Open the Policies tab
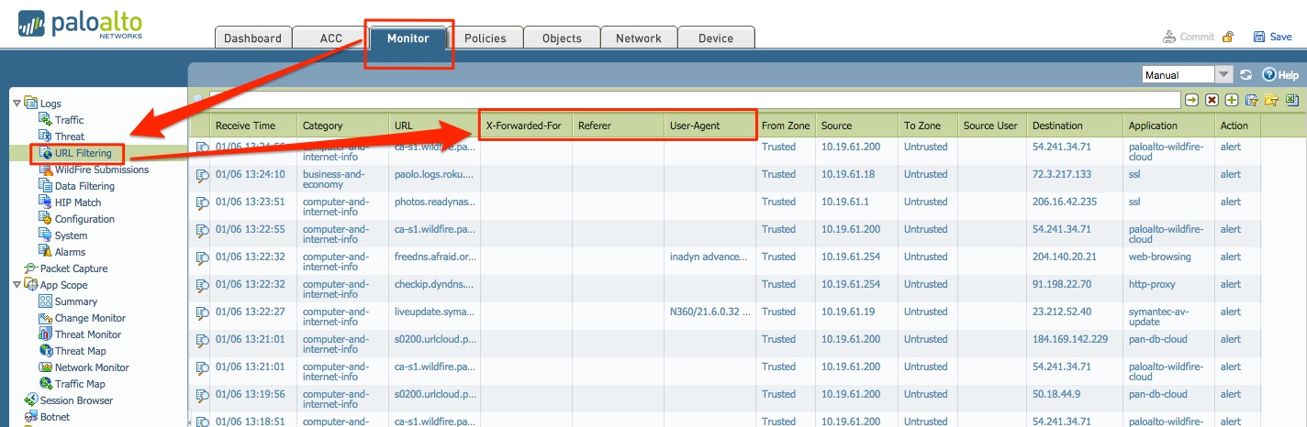The image size is (1307, 427). (x=485, y=38)
